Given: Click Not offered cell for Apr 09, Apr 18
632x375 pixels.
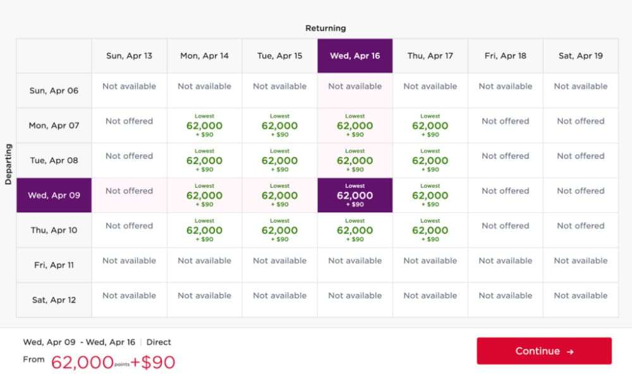Looking at the screenshot, I should tap(506, 191).
